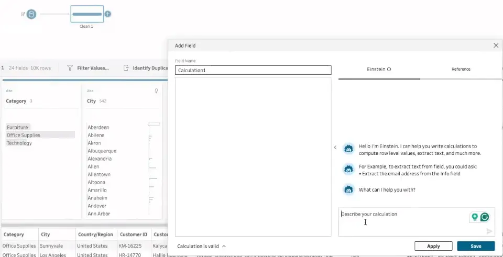
Task: Click the Sunnyvale cell in the grid
Action: pos(51,246)
